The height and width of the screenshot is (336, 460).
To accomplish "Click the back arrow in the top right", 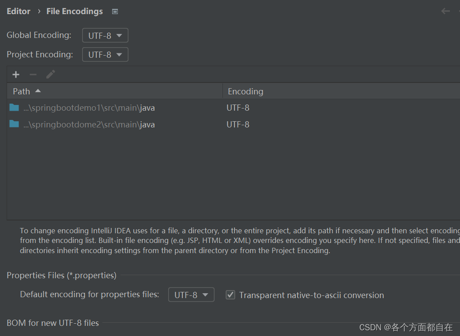I will tap(445, 11).
